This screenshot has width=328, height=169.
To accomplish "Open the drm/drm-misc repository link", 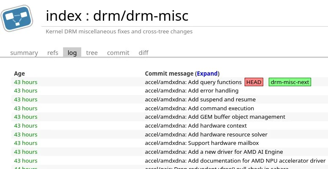I will [141, 16].
